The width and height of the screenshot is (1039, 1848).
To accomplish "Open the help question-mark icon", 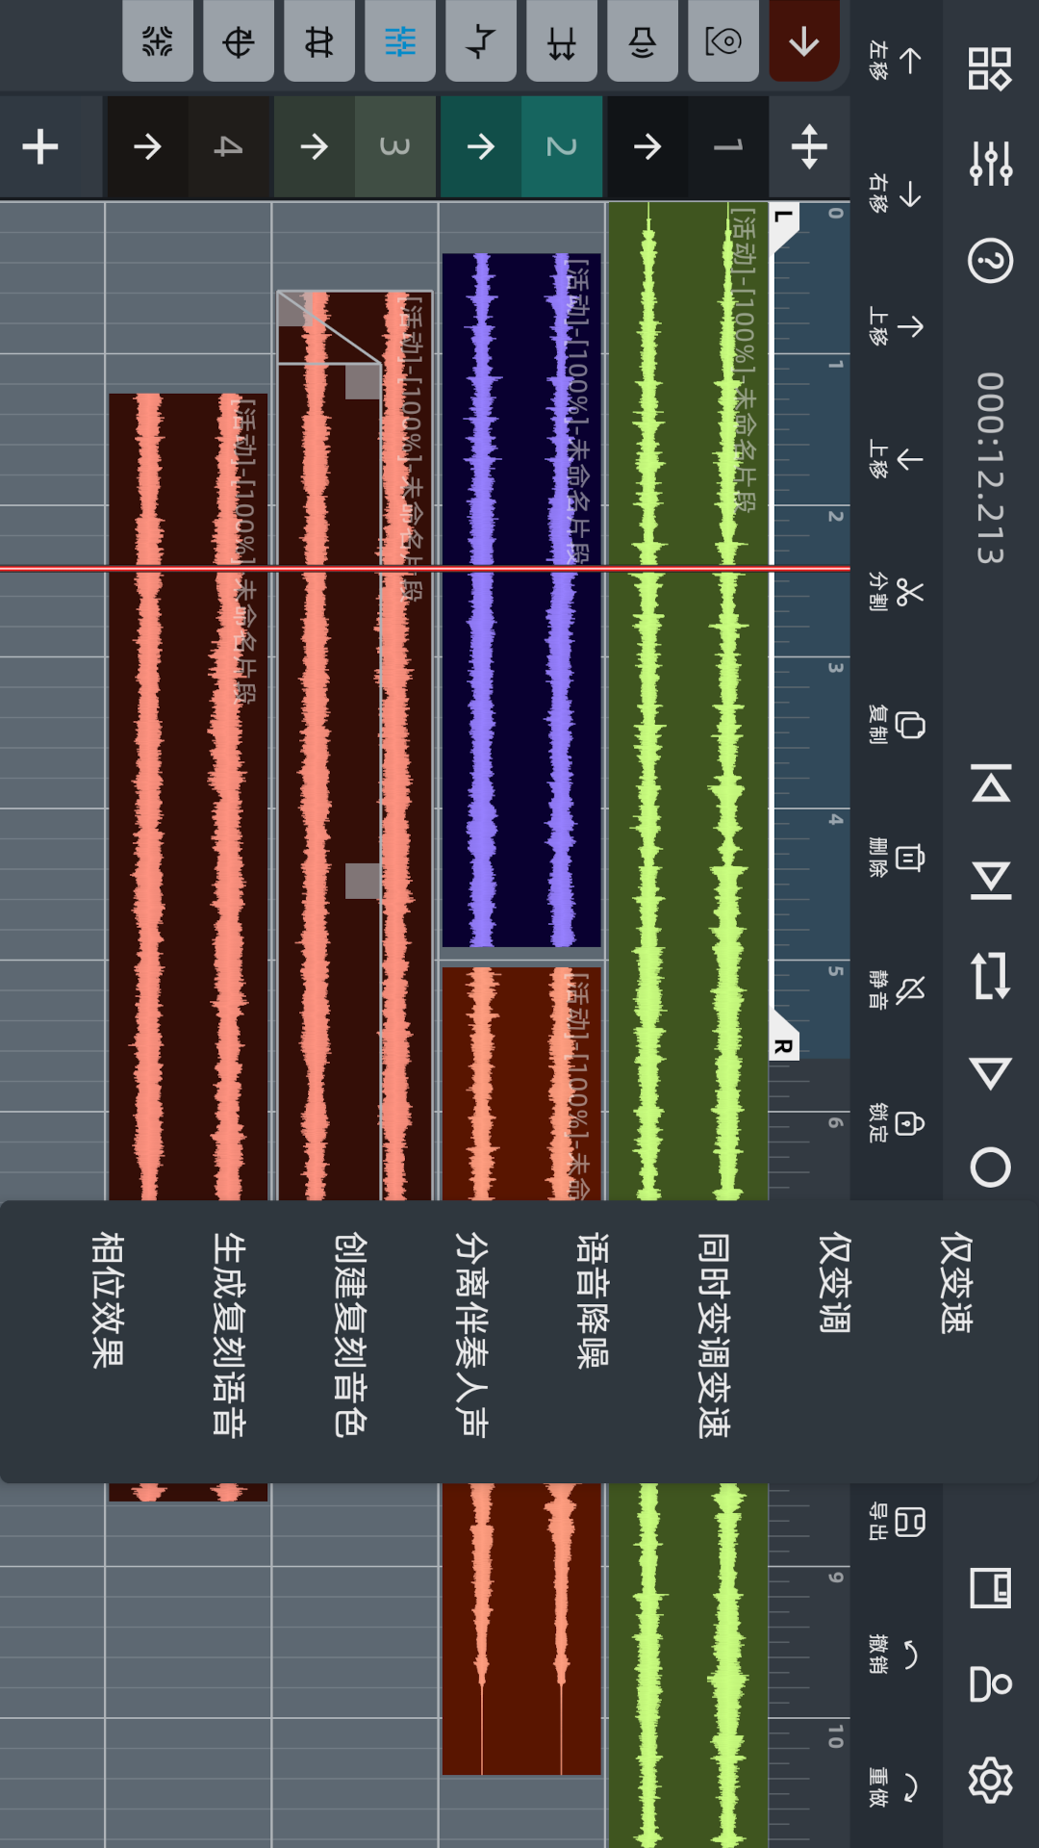I will pyautogui.click(x=990, y=260).
